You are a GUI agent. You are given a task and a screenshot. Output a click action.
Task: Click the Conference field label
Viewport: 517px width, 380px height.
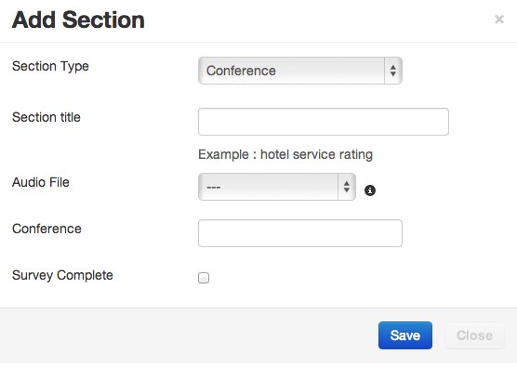click(46, 229)
